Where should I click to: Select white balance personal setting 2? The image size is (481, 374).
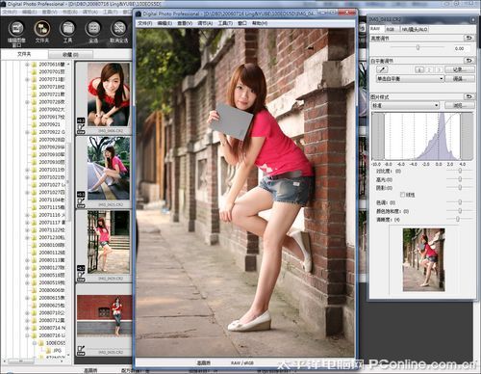point(430,69)
